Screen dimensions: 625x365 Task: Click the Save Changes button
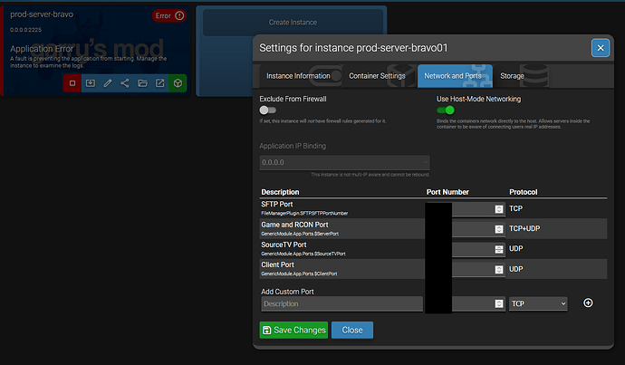(x=293, y=331)
